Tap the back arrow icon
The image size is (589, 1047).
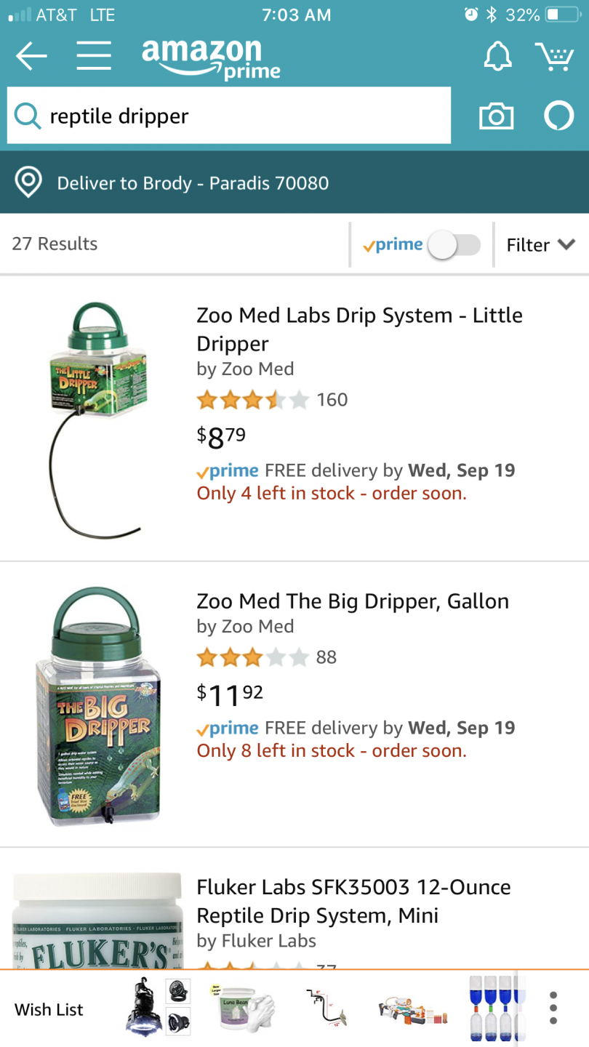tap(31, 57)
